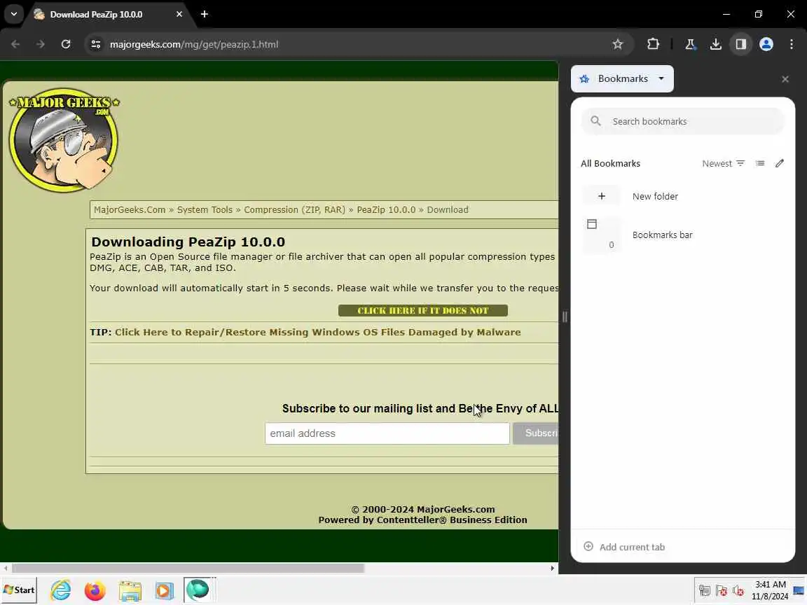Launch Firefox from the taskbar
Image resolution: width=807 pixels, height=605 pixels.
(95, 590)
